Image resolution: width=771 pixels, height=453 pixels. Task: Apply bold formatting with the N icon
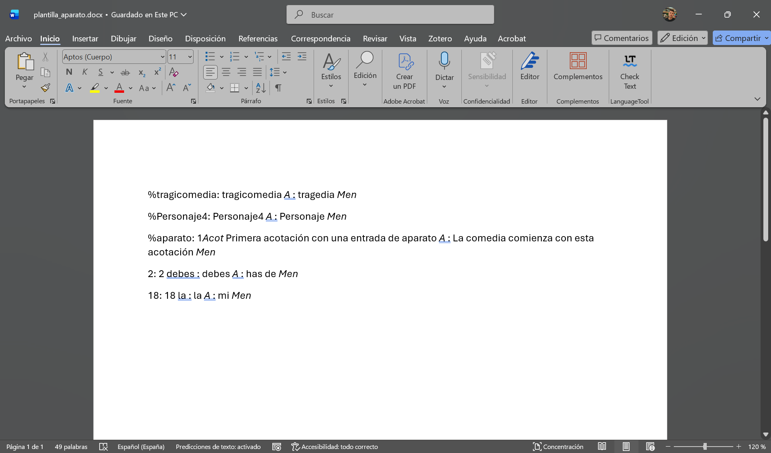click(69, 72)
